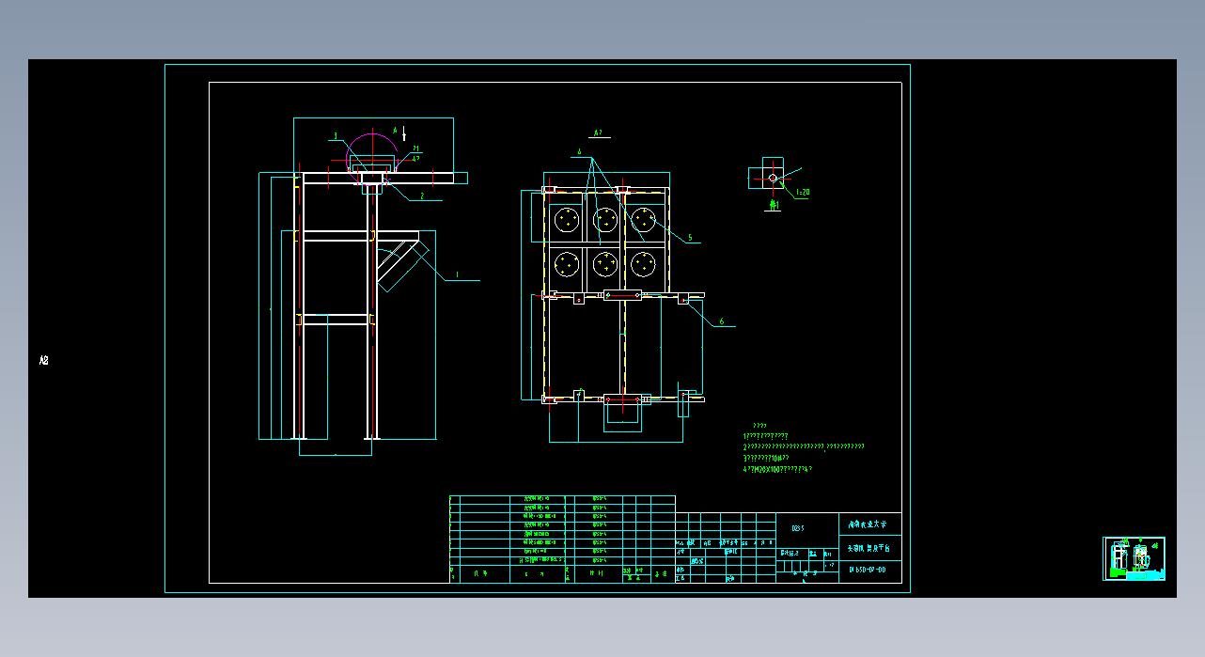Click part callout number 5 label
The width and height of the screenshot is (1205, 657).
point(689,238)
